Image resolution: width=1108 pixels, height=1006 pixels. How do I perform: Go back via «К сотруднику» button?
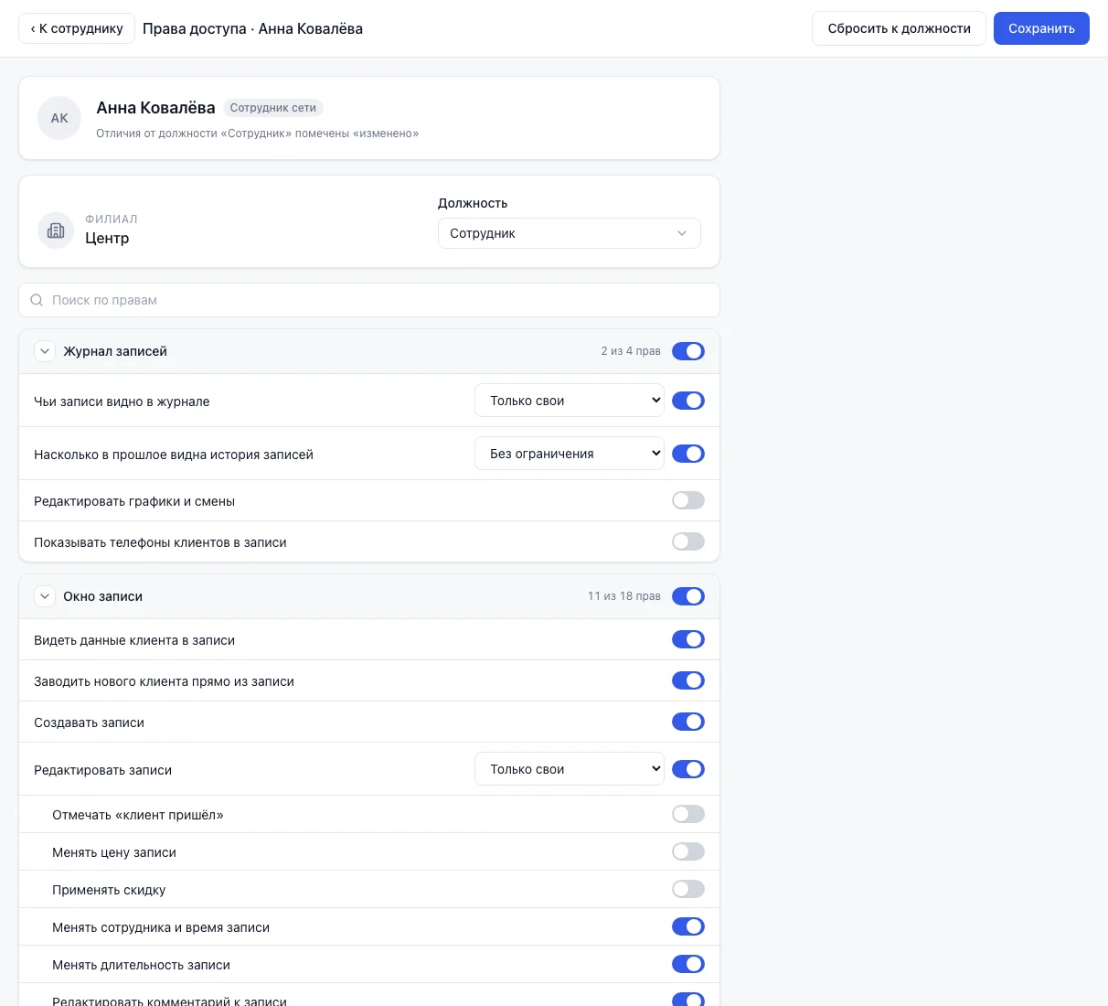77,28
